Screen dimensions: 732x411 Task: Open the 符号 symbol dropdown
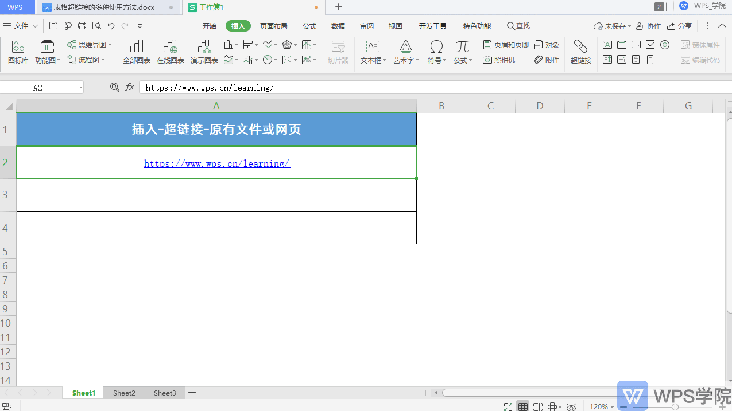437,52
